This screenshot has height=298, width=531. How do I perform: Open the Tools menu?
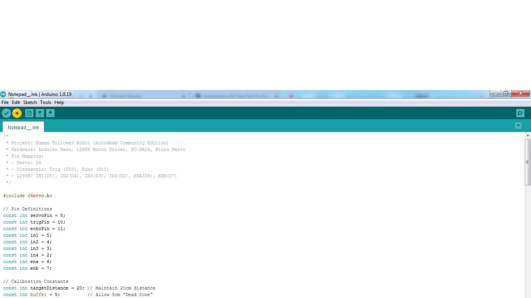tap(45, 102)
